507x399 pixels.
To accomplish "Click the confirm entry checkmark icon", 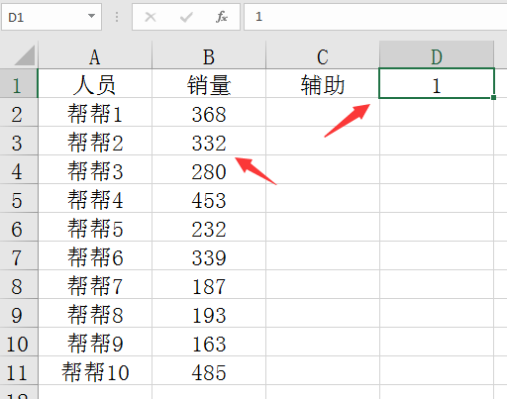I will coord(186,17).
